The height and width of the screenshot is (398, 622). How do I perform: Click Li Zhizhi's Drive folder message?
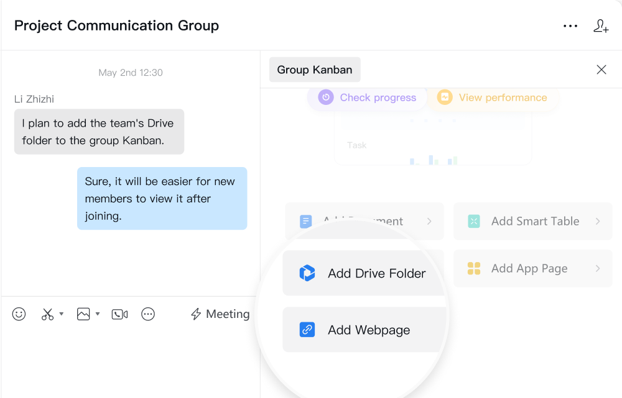click(99, 132)
